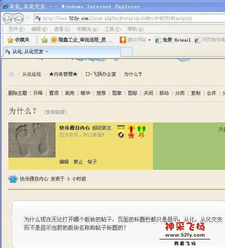
Task: Click the green-ribbon medal icon
Action: [141, 132]
